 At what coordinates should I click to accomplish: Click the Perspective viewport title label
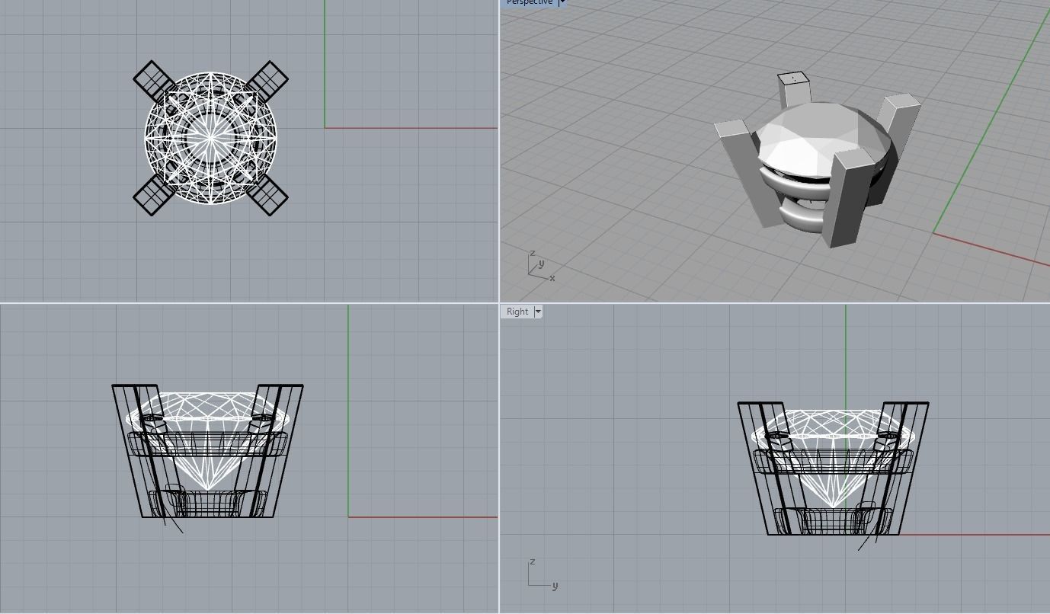coord(529,2)
